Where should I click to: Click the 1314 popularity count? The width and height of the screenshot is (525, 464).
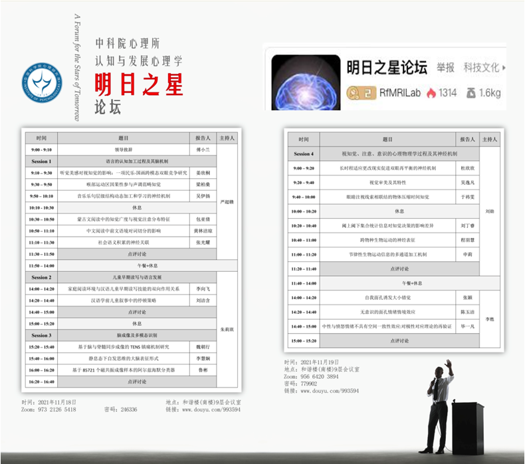coord(448,92)
